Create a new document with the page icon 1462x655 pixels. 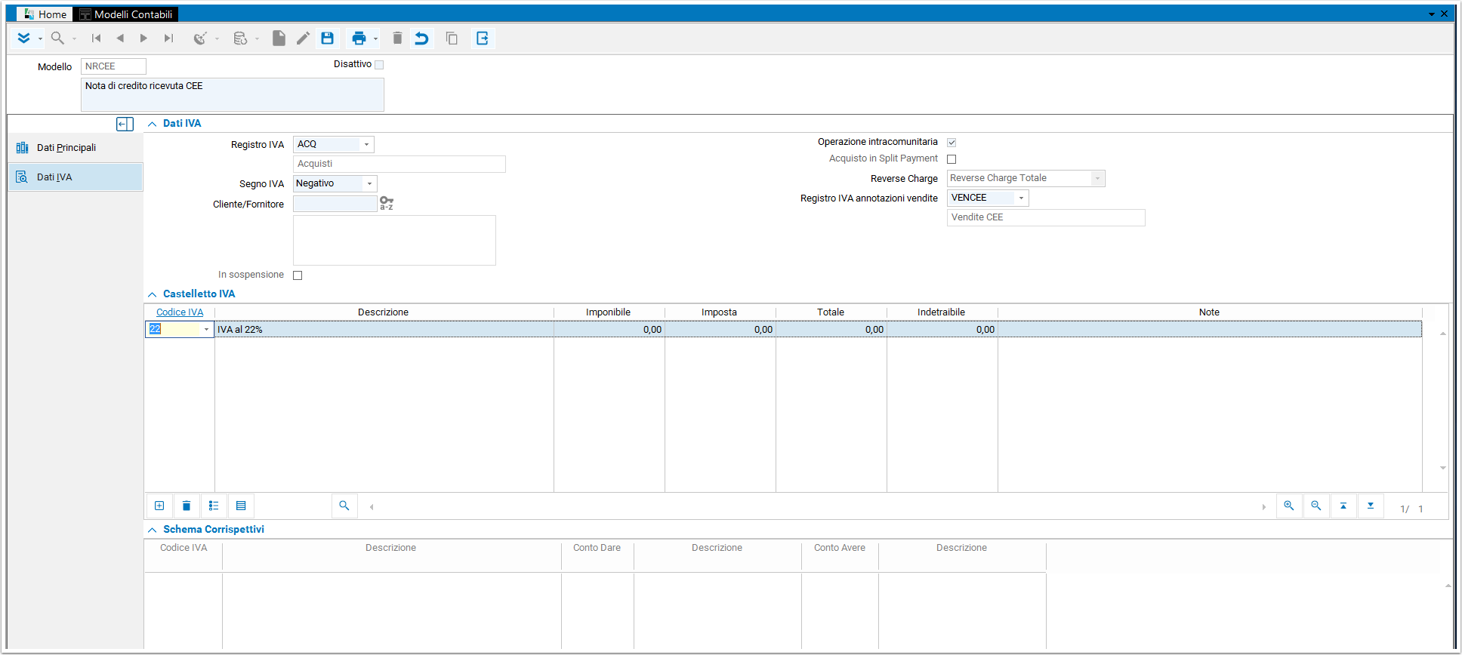pyautogui.click(x=279, y=38)
